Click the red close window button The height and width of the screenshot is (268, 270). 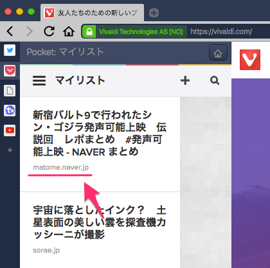[x=8, y=12]
